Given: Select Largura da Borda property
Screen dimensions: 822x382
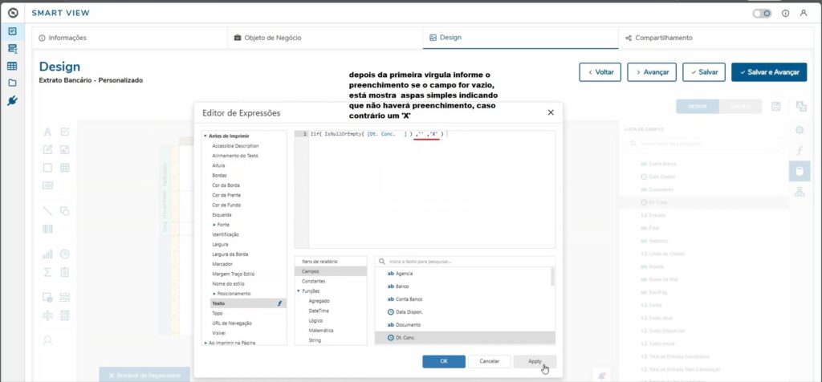Looking at the screenshot, I should coord(230,254).
